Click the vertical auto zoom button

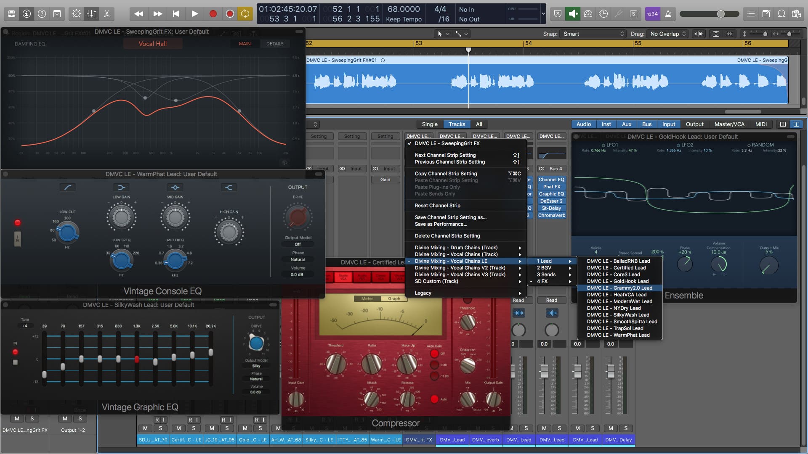pos(716,34)
